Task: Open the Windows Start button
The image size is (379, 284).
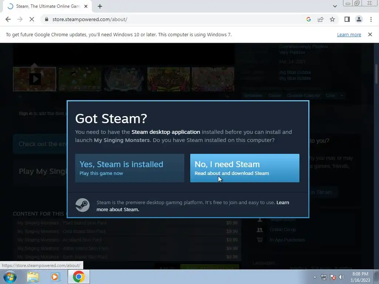Action: pos(9,277)
